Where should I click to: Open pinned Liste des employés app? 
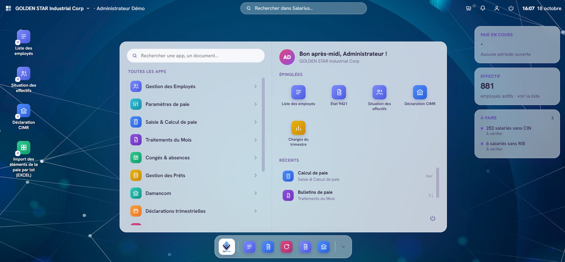(x=298, y=95)
